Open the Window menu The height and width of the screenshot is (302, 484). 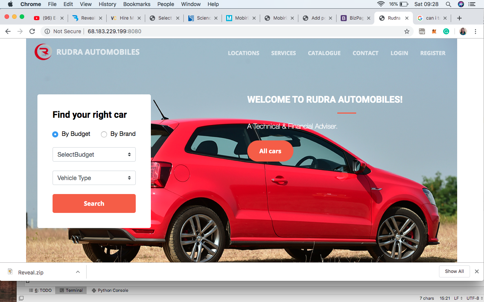[191, 4]
